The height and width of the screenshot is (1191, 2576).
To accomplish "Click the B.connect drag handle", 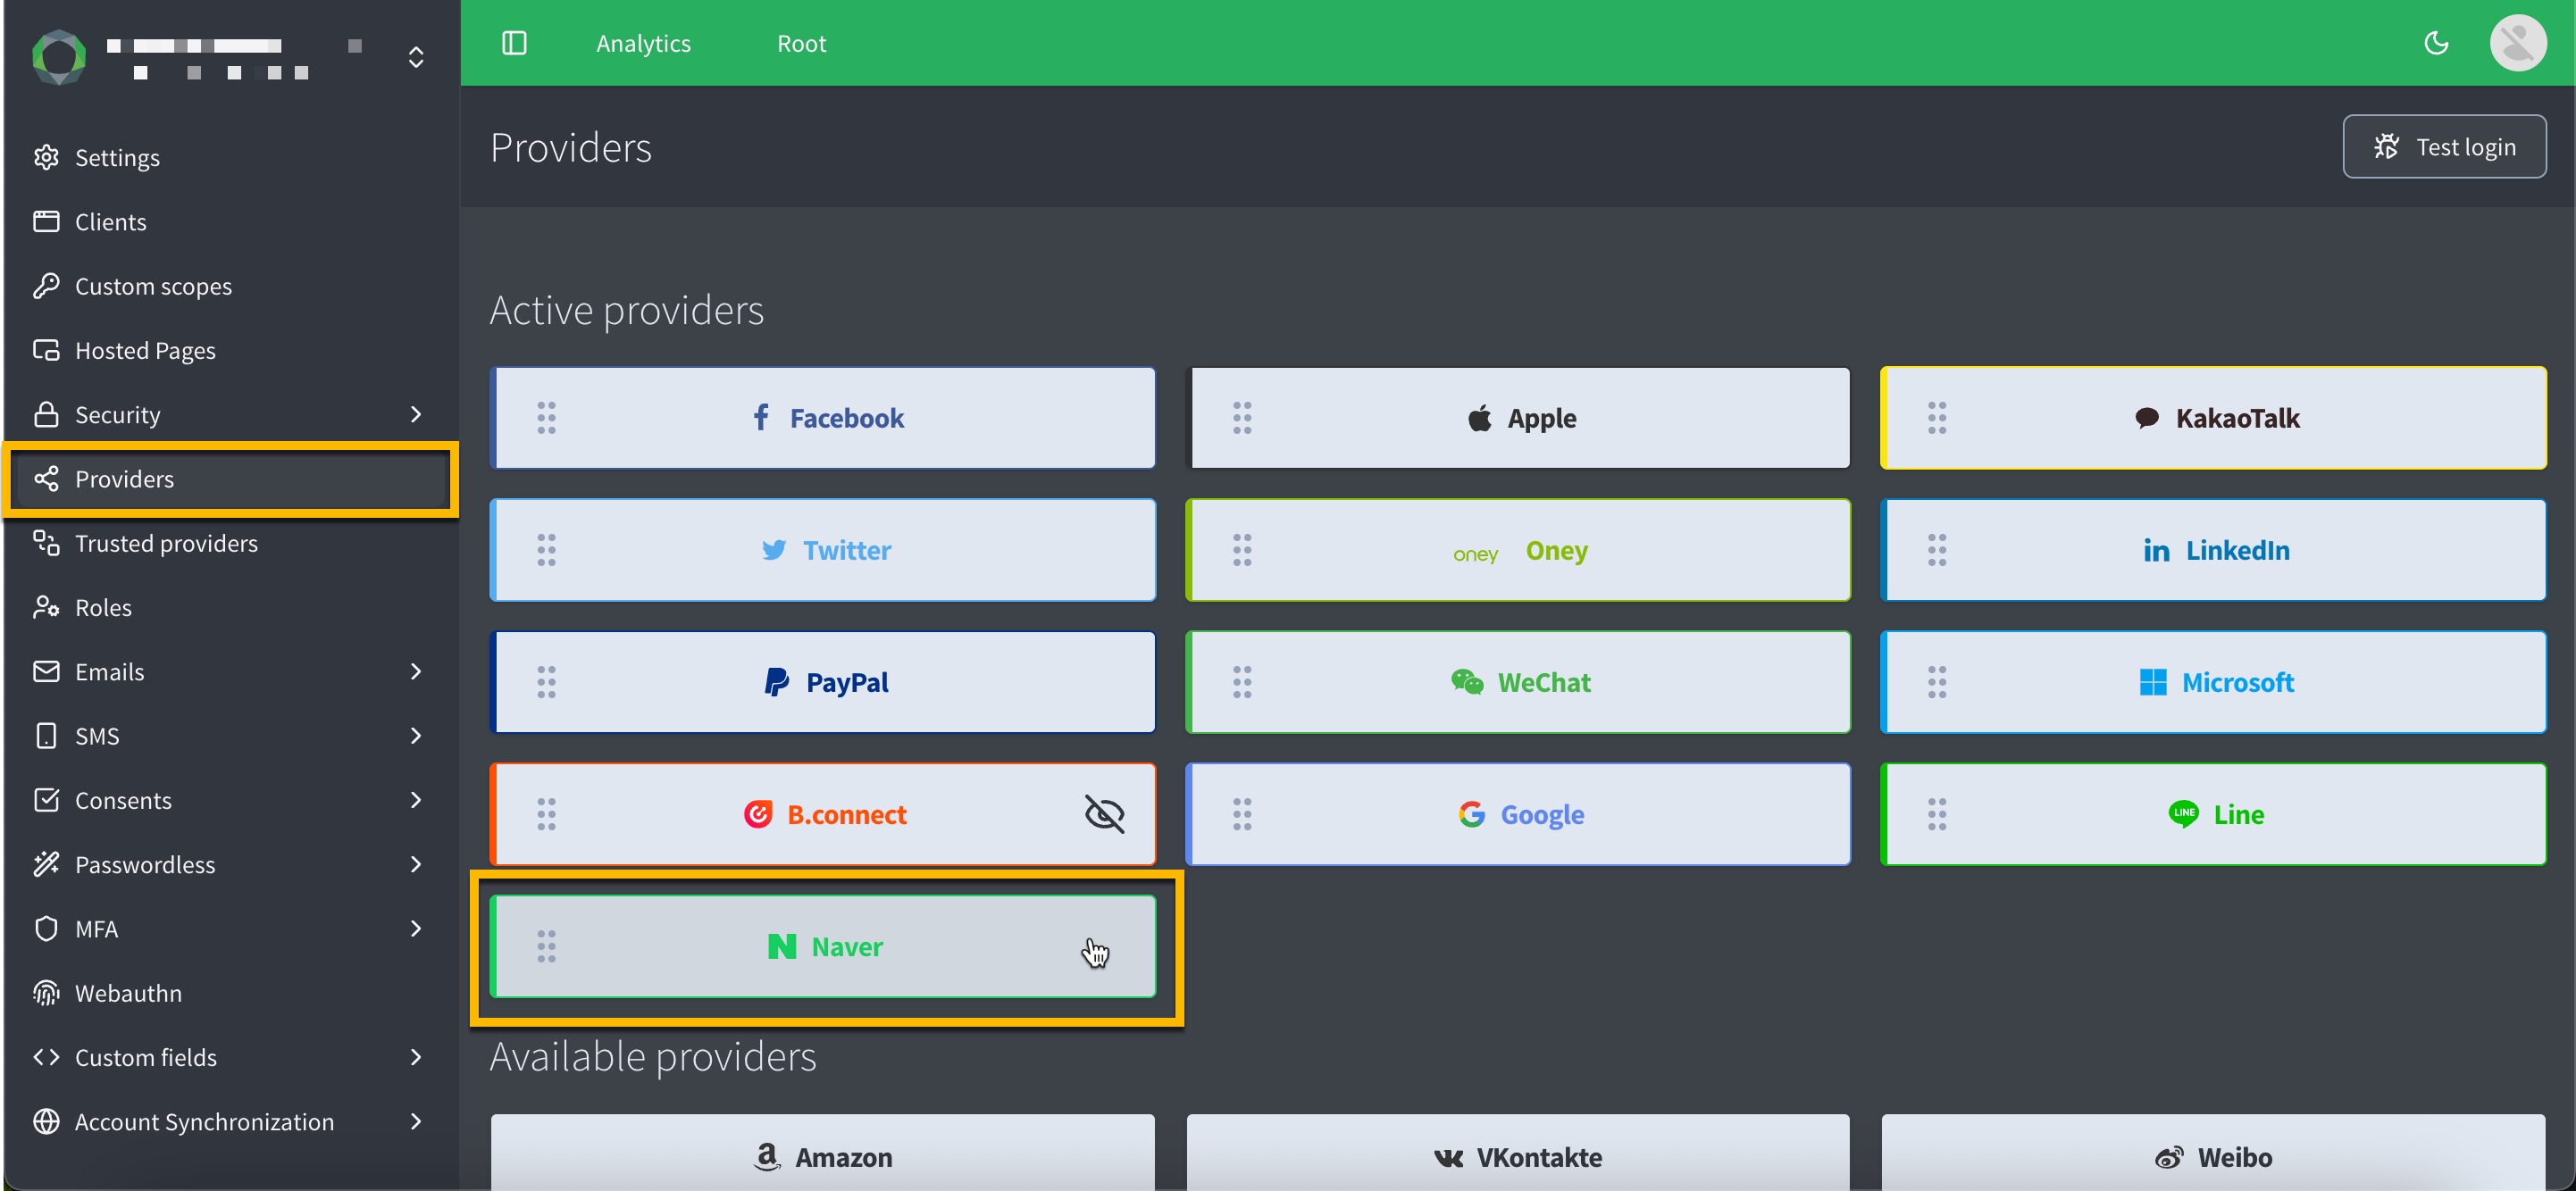I will tap(546, 813).
